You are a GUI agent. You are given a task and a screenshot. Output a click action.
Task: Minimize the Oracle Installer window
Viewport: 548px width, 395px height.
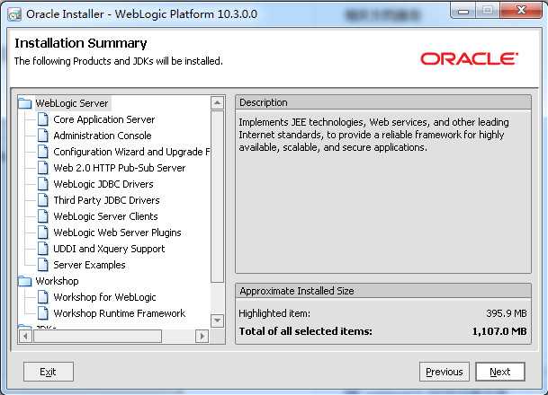(x=463, y=11)
